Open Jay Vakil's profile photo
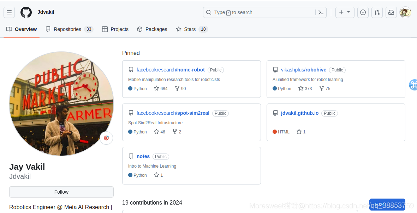 pos(61,104)
